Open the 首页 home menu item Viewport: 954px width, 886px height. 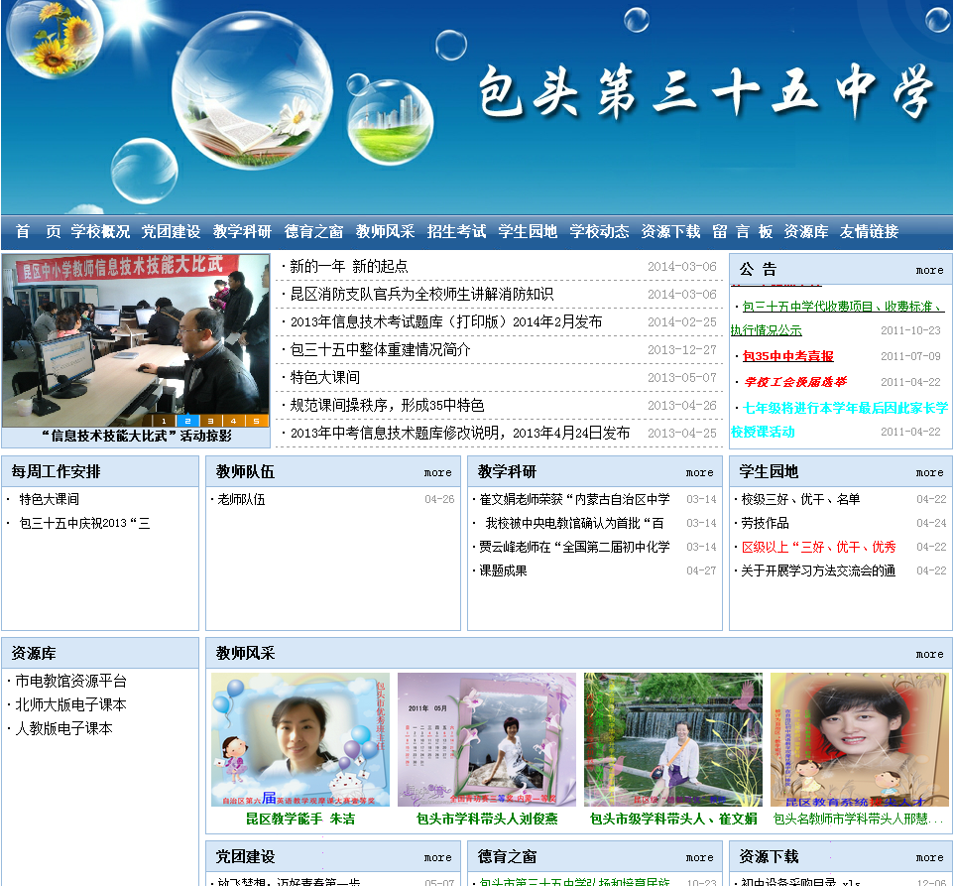(39, 231)
